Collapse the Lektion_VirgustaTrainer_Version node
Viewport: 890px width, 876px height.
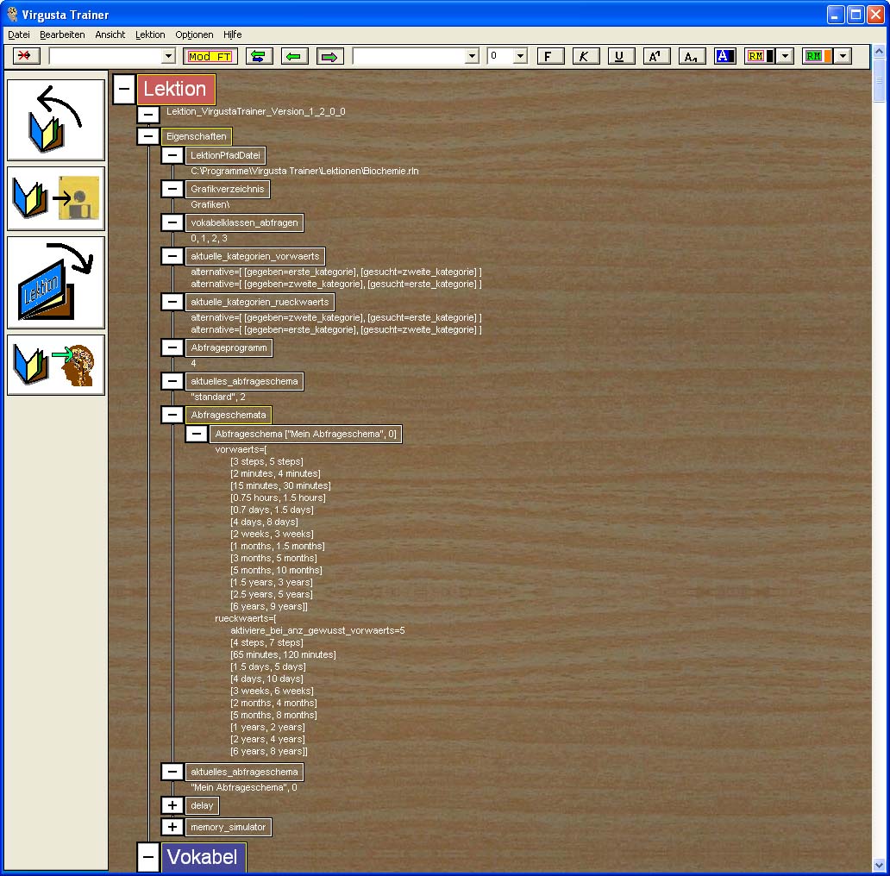click(148, 114)
